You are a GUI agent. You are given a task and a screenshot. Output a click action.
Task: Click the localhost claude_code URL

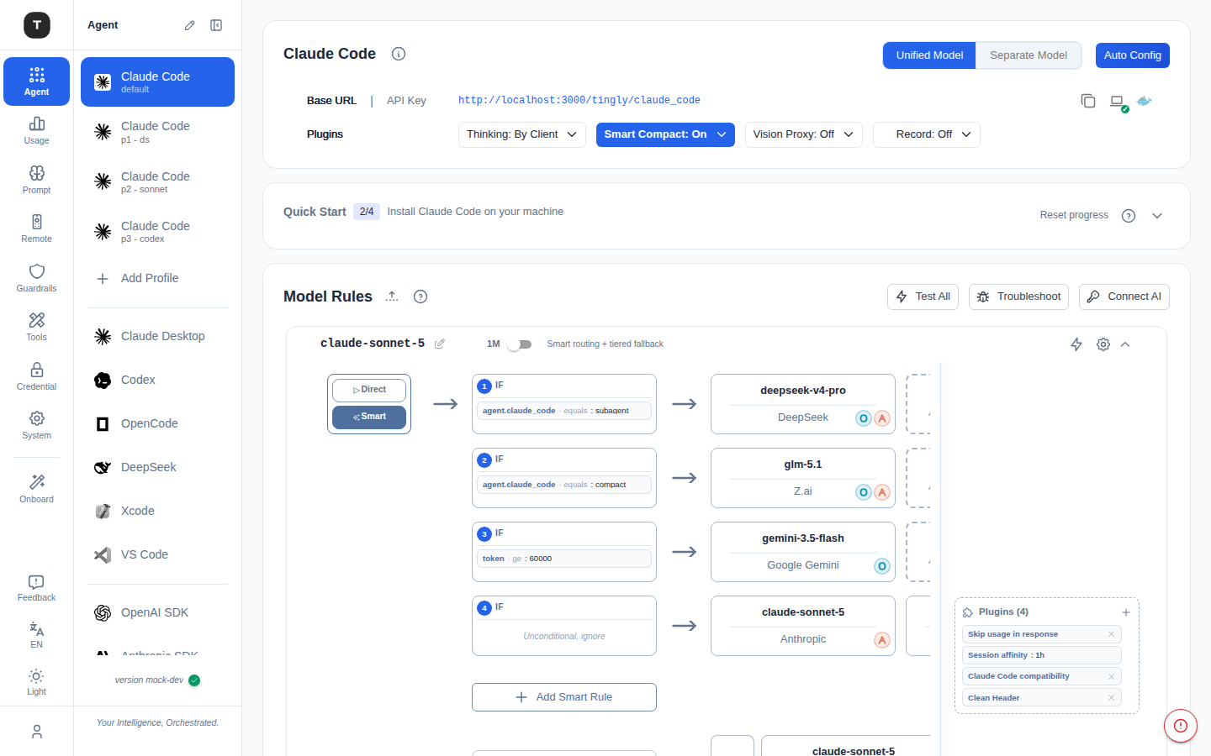click(579, 101)
